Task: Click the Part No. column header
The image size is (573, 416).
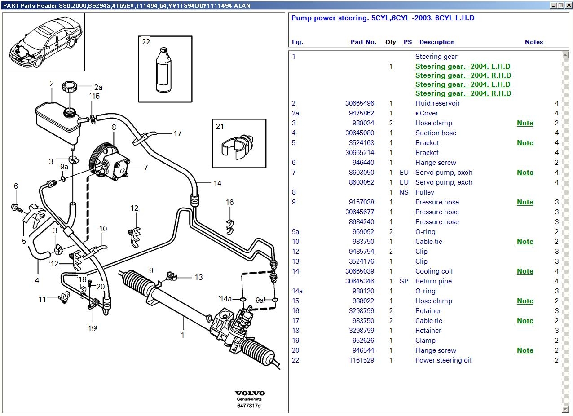Action: [363, 42]
